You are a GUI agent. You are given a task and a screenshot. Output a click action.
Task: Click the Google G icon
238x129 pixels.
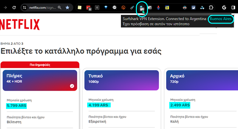pyautogui.click(x=224, y=7)
